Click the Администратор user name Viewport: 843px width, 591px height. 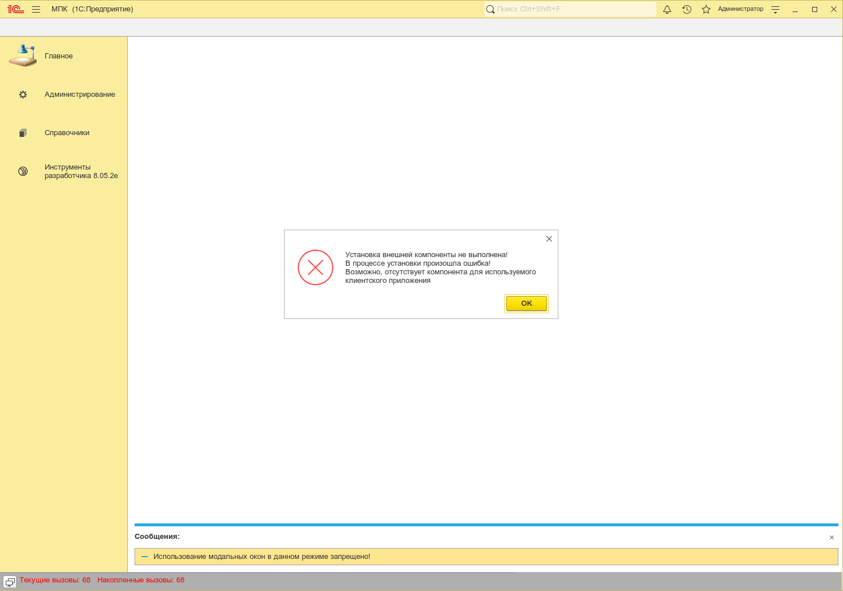740,9
